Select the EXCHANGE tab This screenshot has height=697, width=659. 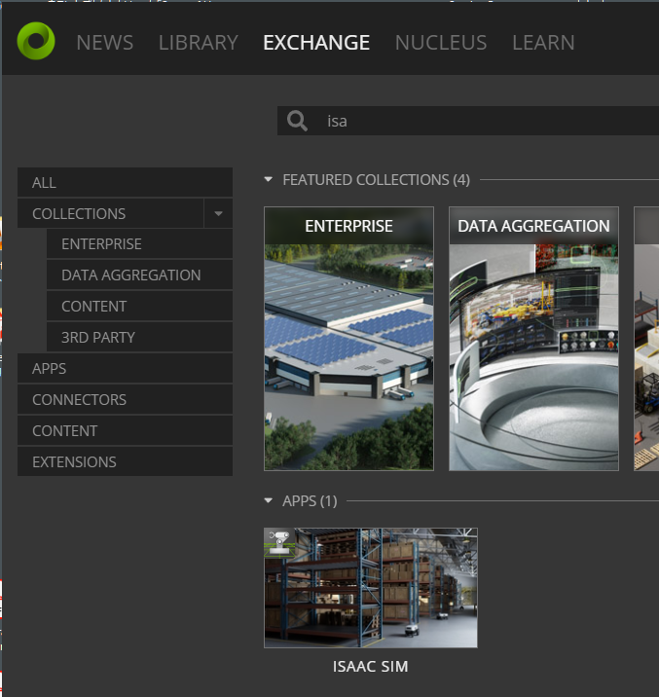(316, 43)
